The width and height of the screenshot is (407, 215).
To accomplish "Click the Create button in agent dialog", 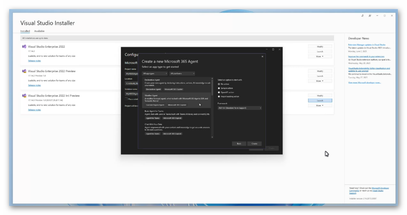I will click(254, 144).
